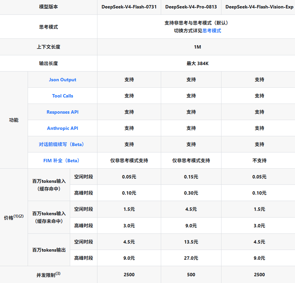The height and width of the screenshot is (283, 295).
Task: Click the 功能 section label
Action: (x=14, y=120)
